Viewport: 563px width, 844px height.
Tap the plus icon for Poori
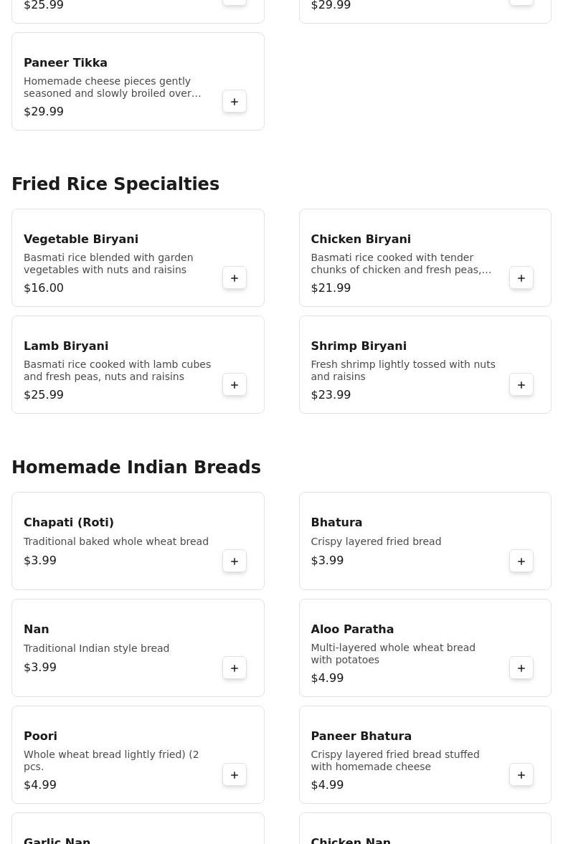click(x=235, y=775)
